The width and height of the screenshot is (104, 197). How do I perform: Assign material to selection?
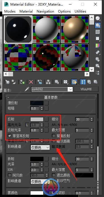pyautogui.click(x=22, y=82)
